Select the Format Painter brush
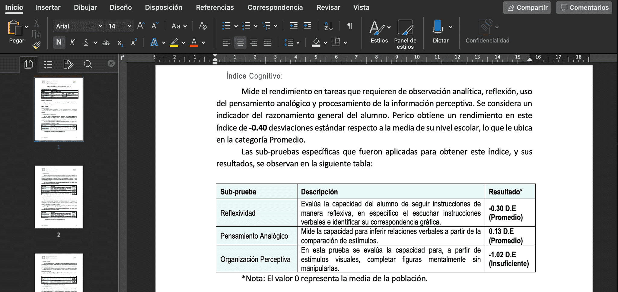 (x=36, y=45)
